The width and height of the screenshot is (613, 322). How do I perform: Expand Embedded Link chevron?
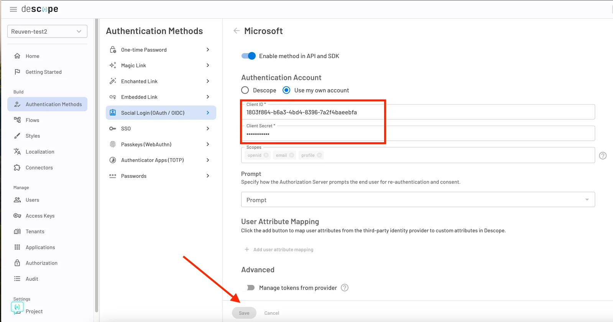208,97
